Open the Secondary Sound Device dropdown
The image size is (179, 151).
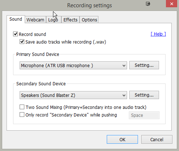73,95
